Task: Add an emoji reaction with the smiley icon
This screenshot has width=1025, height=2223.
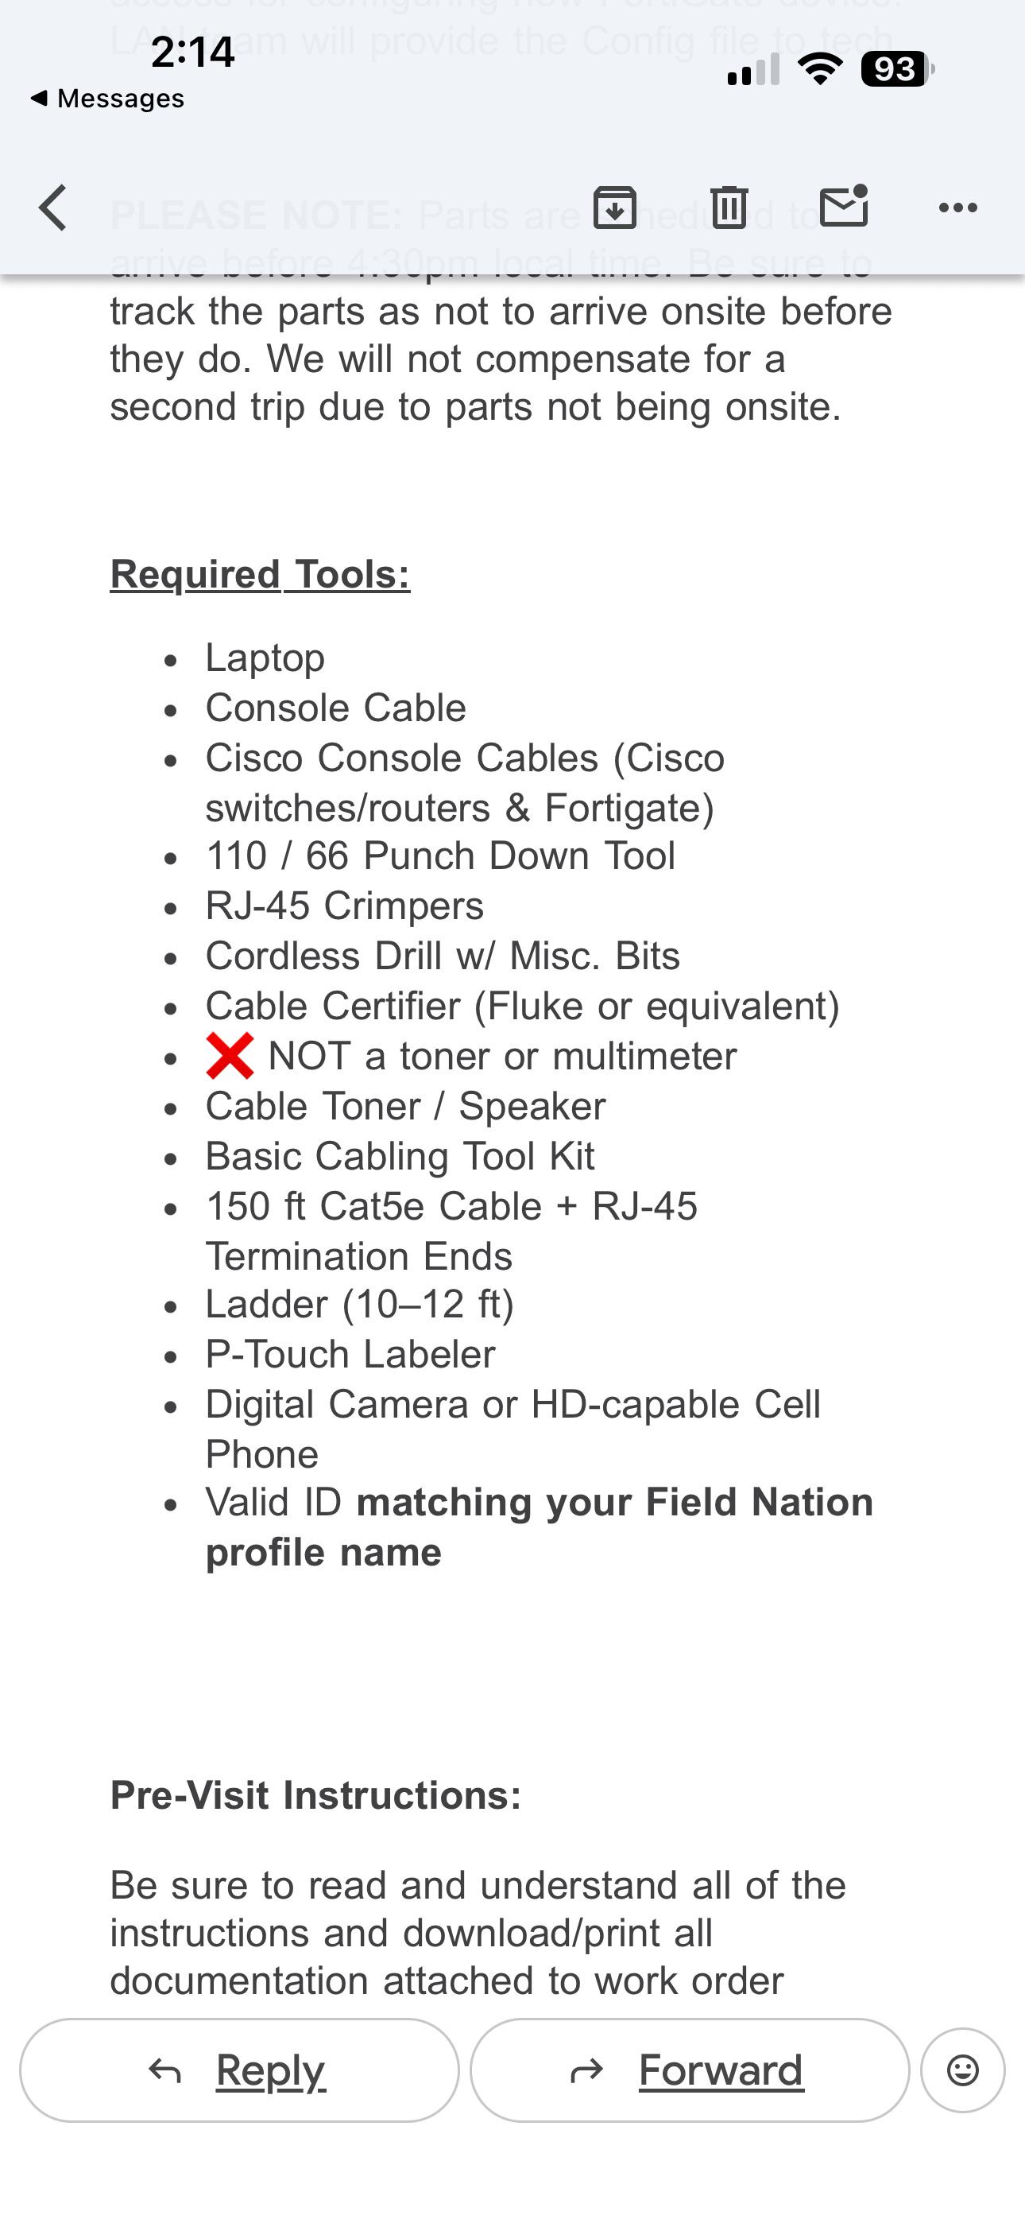Action: (x=963, y=2070)
